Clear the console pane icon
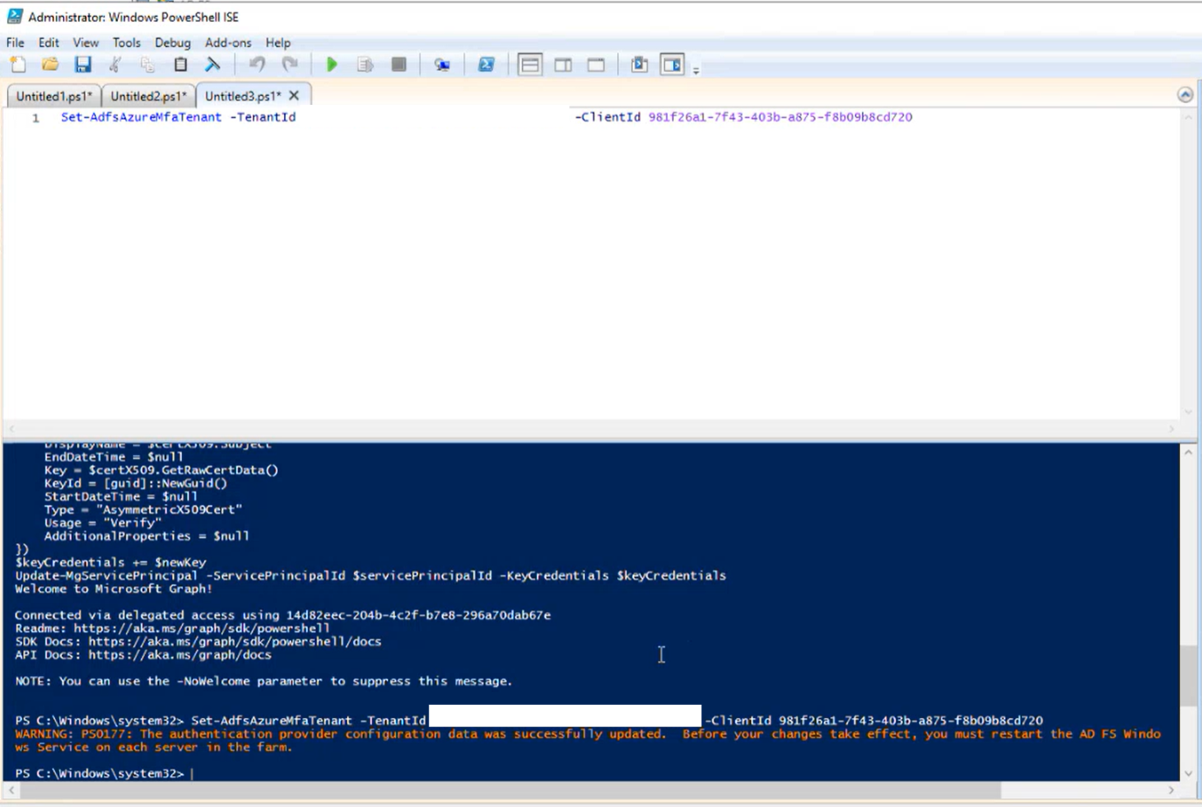 coord(212,65)
